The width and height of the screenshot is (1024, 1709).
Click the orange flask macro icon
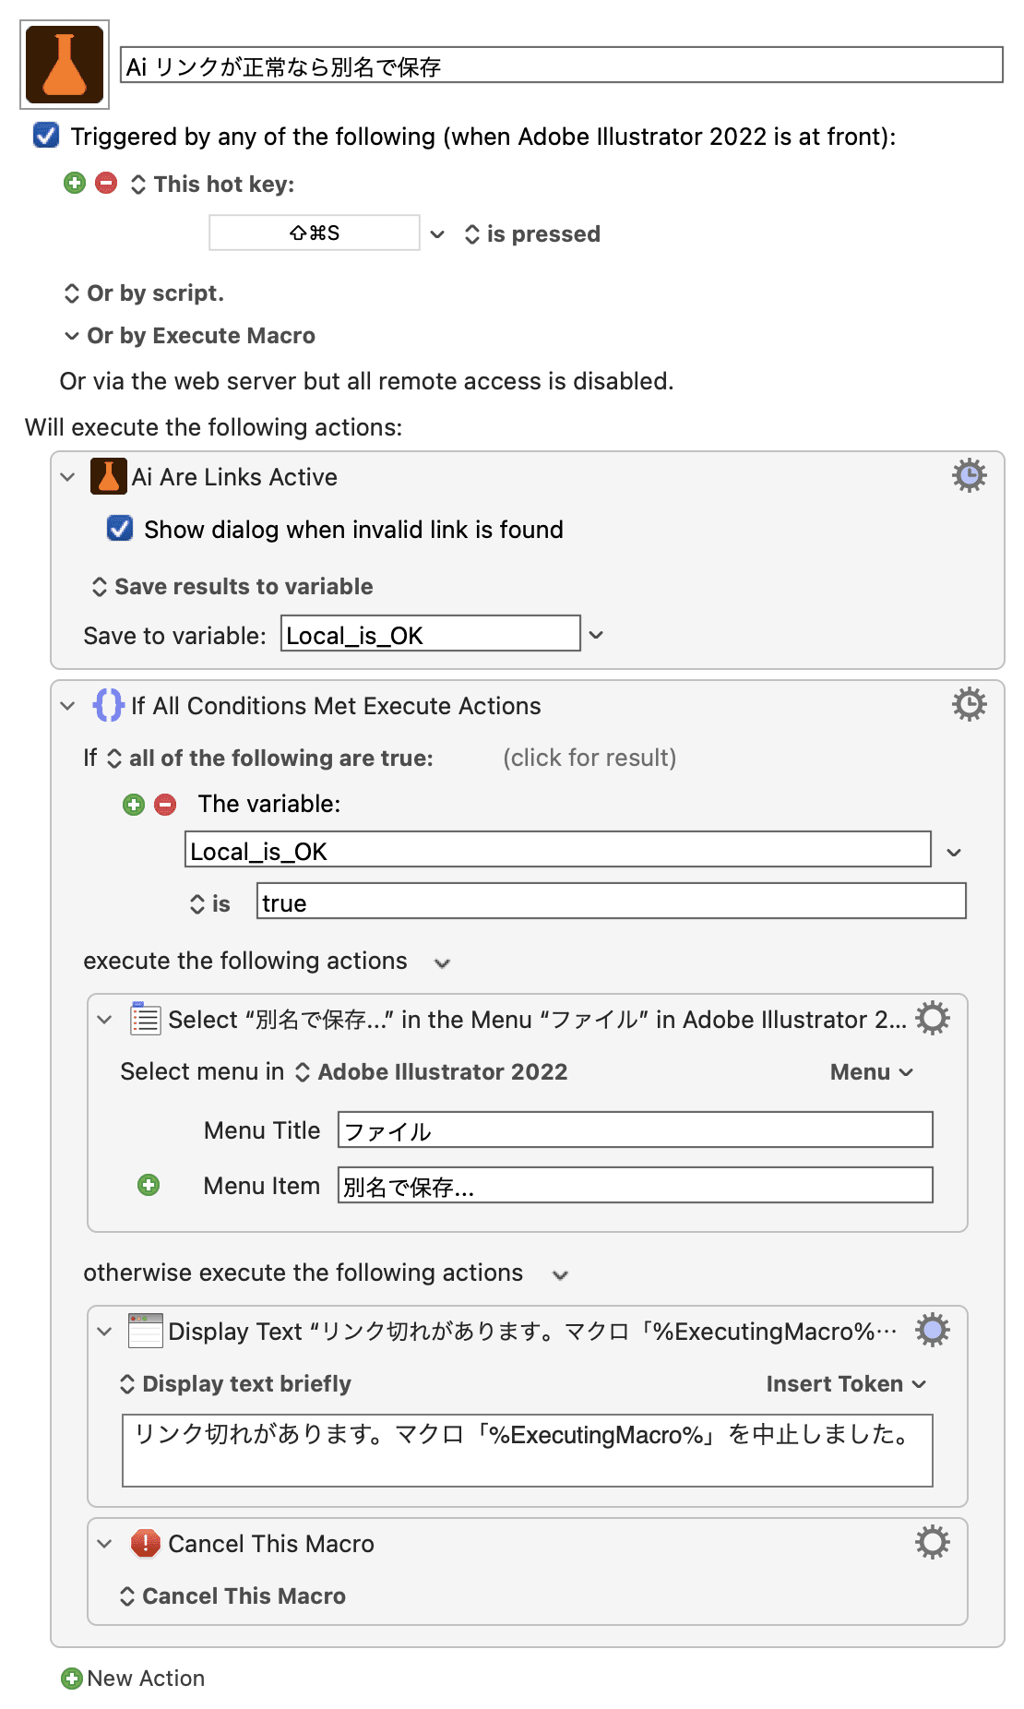65,65
